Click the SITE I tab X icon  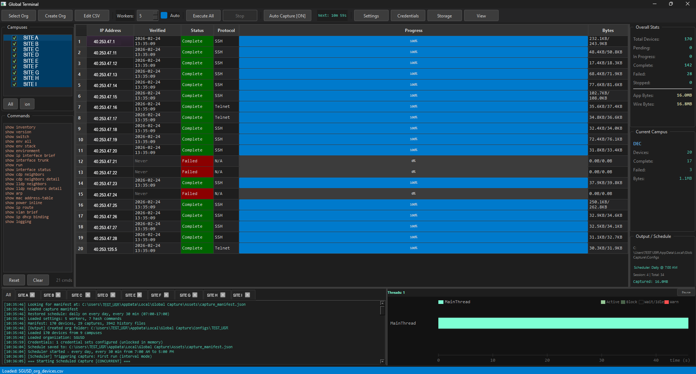(247, 295)
